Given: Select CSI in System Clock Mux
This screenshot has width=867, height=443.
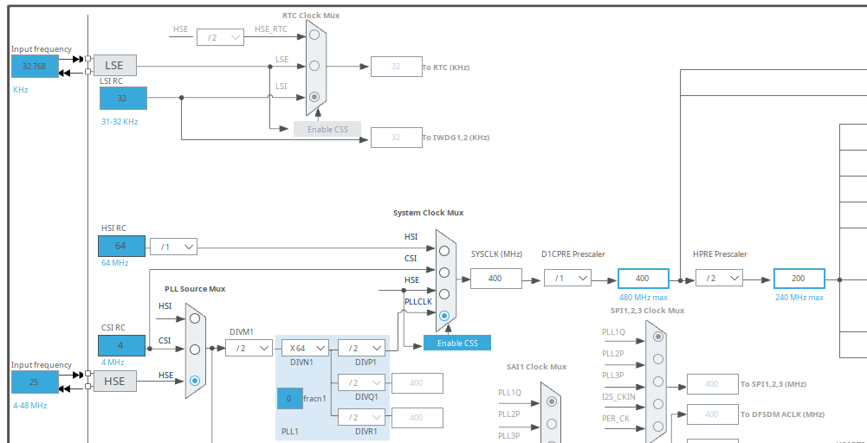Looking at the screenshot, I should [444, 273].
